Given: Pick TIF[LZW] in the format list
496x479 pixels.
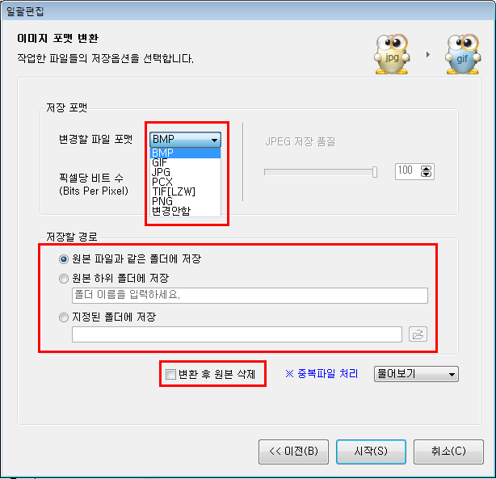Looking at the screenshot, I should click(x=185, y=191).
